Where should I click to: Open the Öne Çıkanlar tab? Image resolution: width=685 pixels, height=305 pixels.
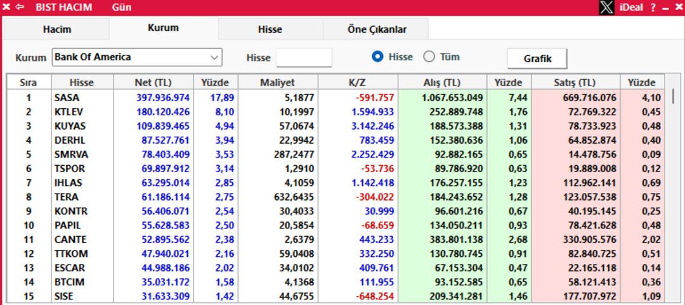coord(377,30)
